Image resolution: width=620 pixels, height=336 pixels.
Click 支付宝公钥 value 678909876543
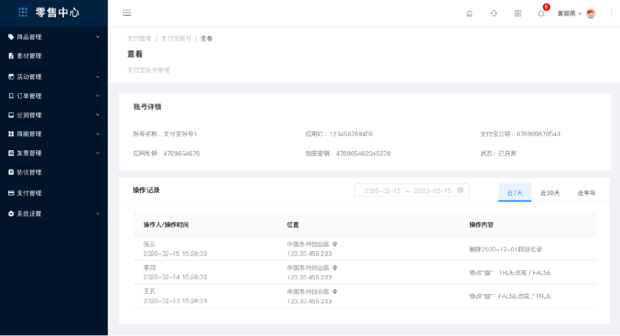coord(538,134)
